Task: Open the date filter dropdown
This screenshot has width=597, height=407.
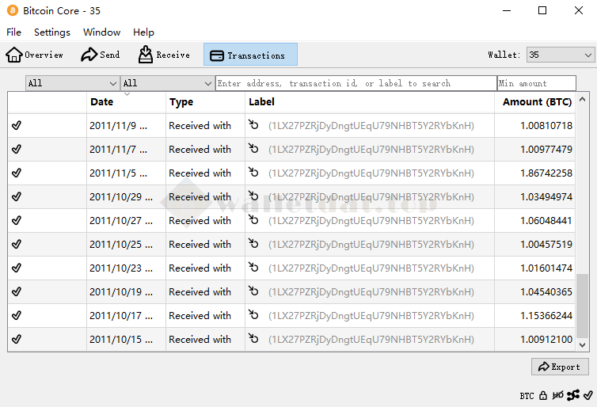Action: pos(72,83)
